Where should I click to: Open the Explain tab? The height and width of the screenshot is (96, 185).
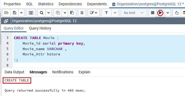coord(84,72)
